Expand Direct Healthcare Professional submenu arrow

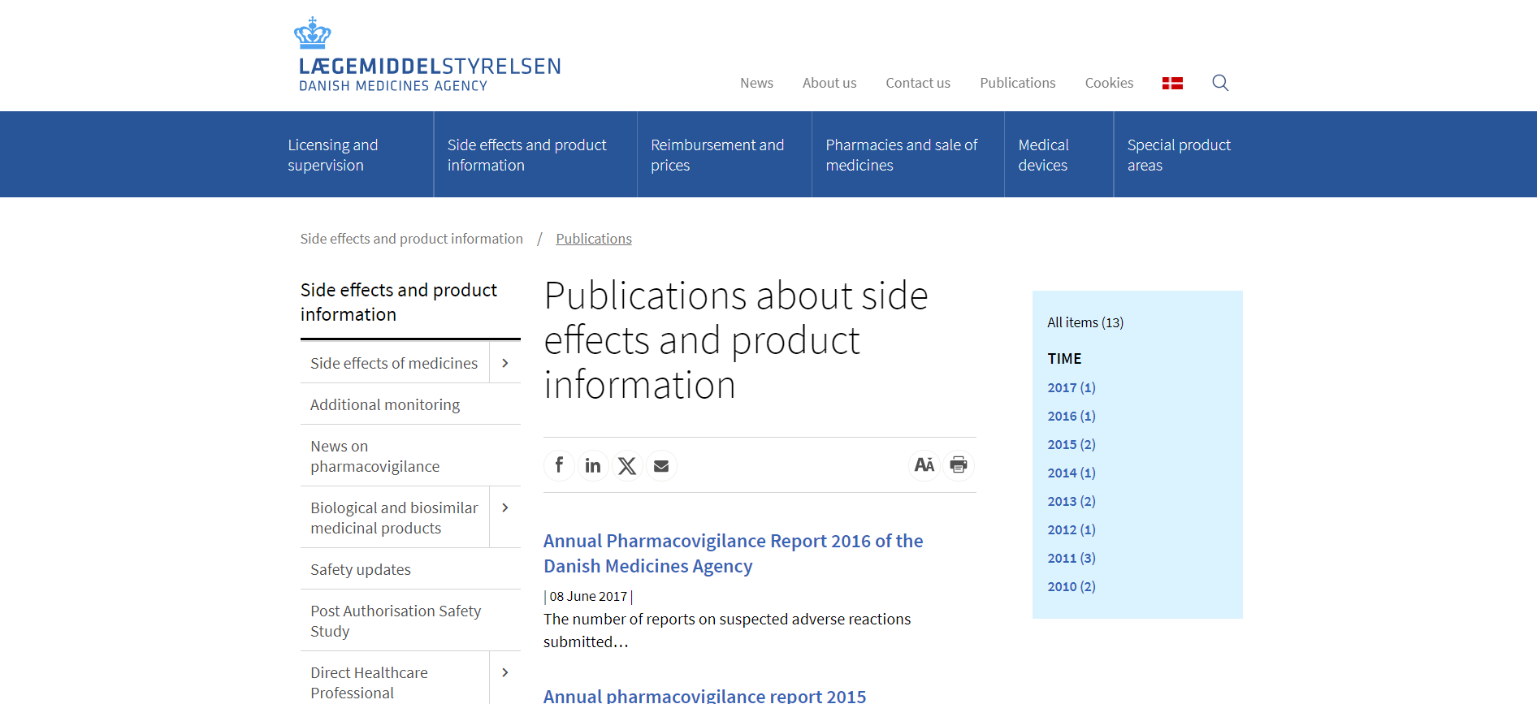505,673
